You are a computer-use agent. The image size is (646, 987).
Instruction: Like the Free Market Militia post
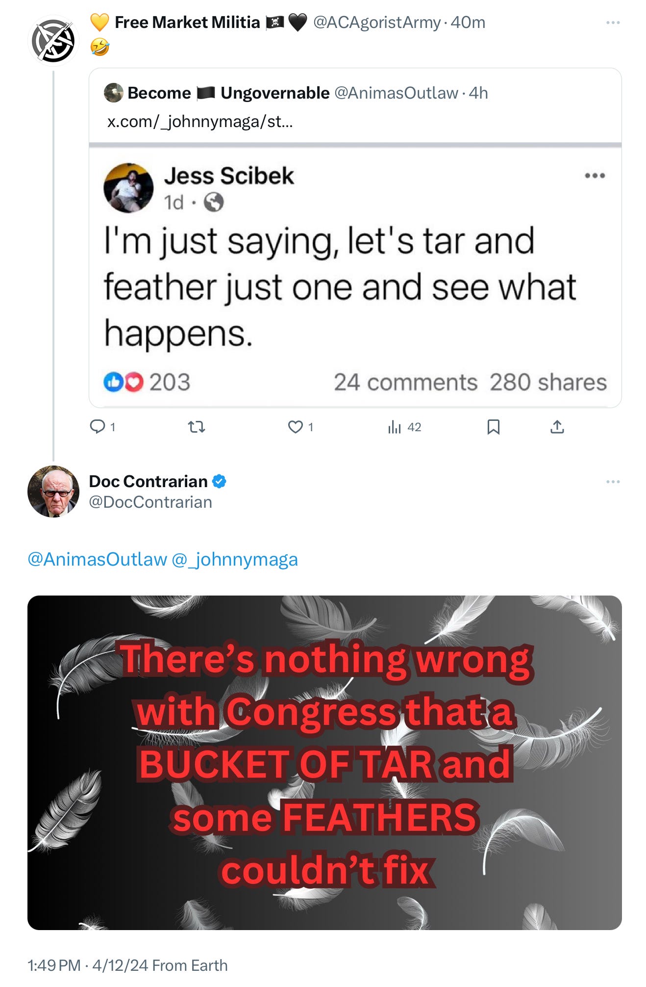[x=296, y=427]
